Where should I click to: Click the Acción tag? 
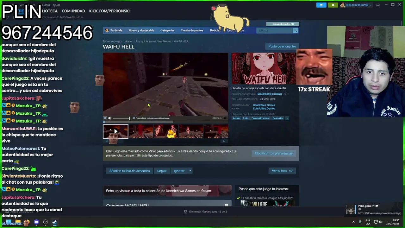[x=236, y=118]
